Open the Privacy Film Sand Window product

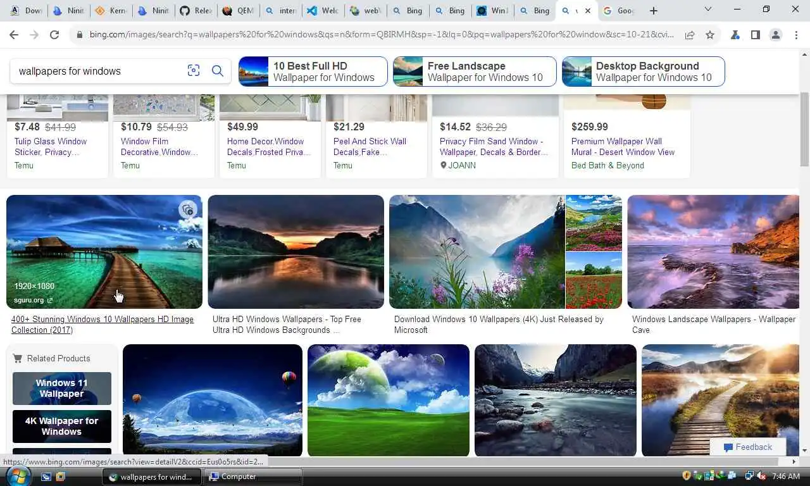pos(494,147)
